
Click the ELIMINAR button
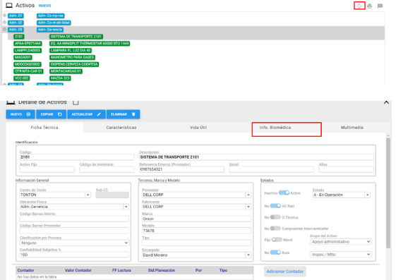pos(124,114)
